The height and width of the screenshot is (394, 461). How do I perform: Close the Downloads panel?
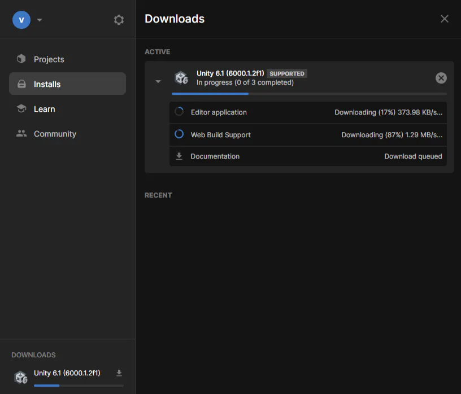click(x=444, y=19)
